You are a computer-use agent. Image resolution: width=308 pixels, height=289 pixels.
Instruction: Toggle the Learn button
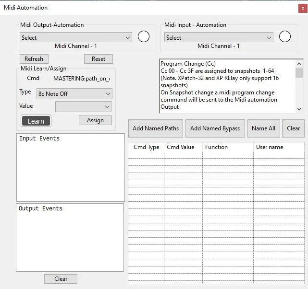[x=36, y=121]
